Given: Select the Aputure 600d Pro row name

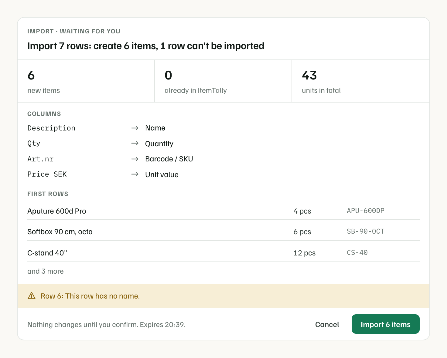Looking at the screenshot, I should click(x=57, y=211).
